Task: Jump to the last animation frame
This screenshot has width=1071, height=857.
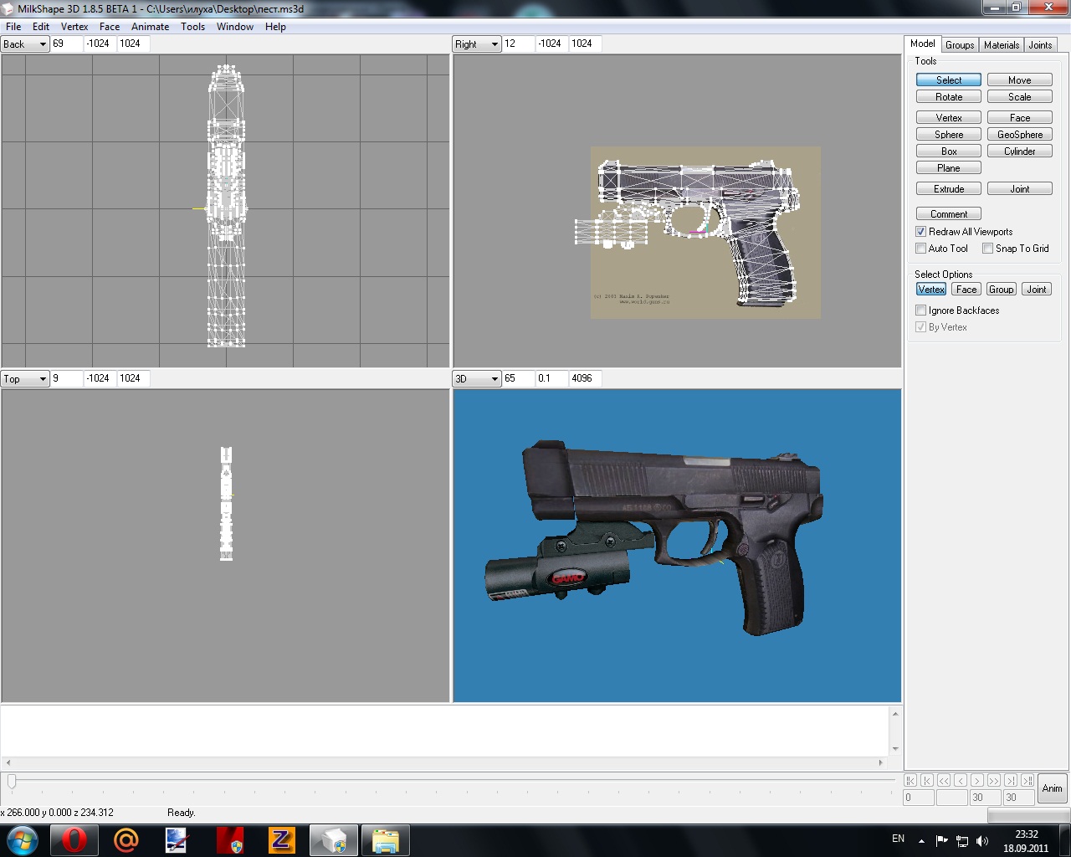Action: [x=1027, y=780]
